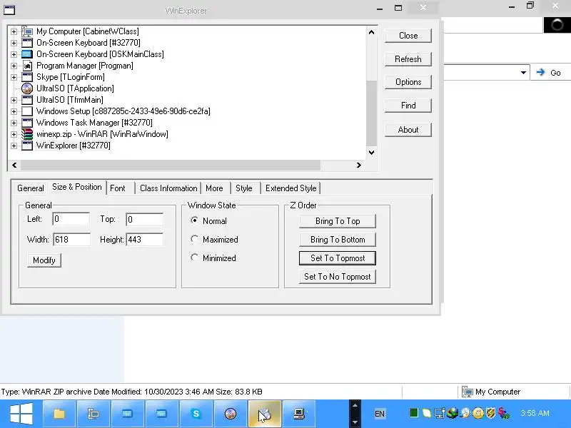Viewport: 571px width, 428px height.
Task: Switch to the Style tab
Action: tap(246, 188)
